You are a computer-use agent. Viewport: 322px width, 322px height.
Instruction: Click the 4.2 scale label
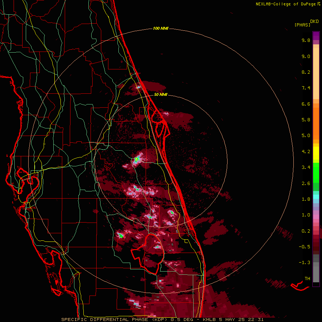[x=306, y=152]
